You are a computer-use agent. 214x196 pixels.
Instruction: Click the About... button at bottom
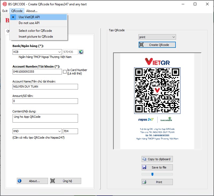pyautogui.click(x=33, y=181)
